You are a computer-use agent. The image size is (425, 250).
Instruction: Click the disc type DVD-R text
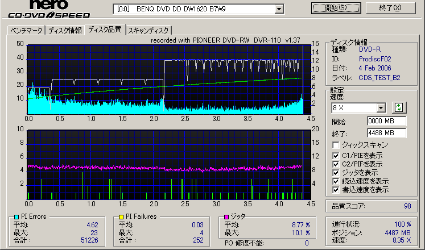point(370,49)
